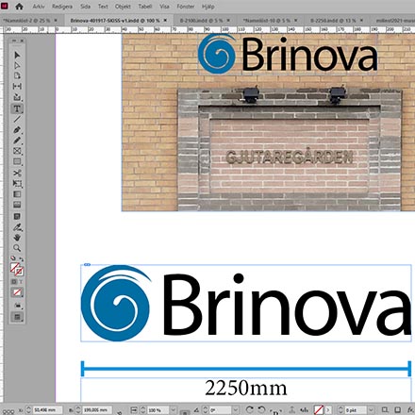Select the Selection arrow tool
415x415 pixels.
[17, 55]
